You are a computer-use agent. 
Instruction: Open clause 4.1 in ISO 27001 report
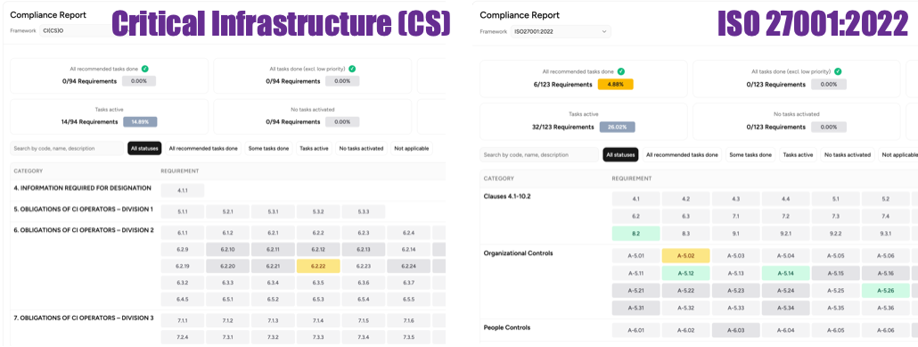tap(635, 199)
